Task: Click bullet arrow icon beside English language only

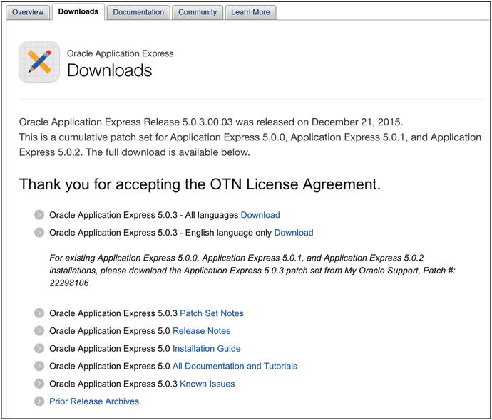Action: tap(39, 232)
